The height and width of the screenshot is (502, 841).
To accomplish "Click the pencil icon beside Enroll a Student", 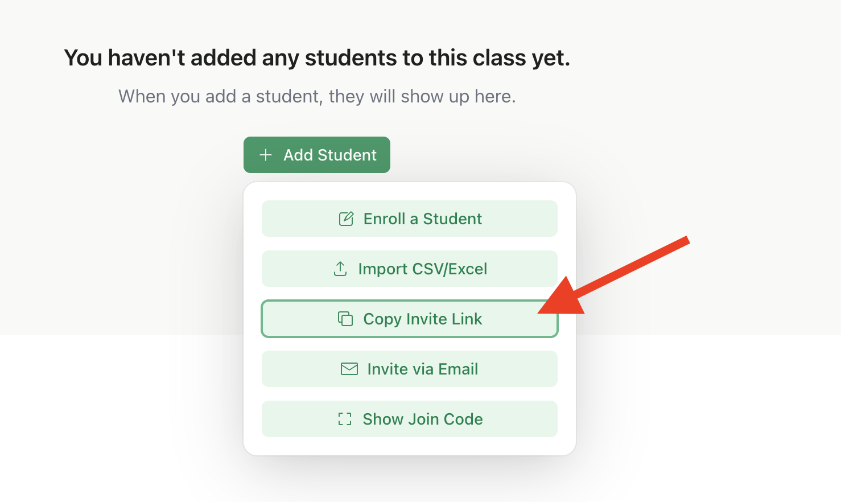I will pyautogui.click(x=345, y=219).
